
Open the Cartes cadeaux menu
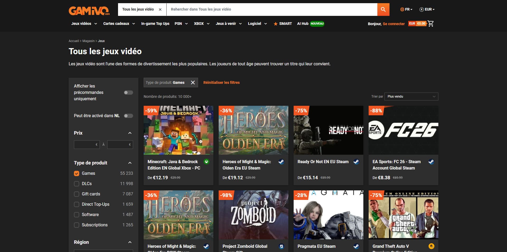pos(119,24)
